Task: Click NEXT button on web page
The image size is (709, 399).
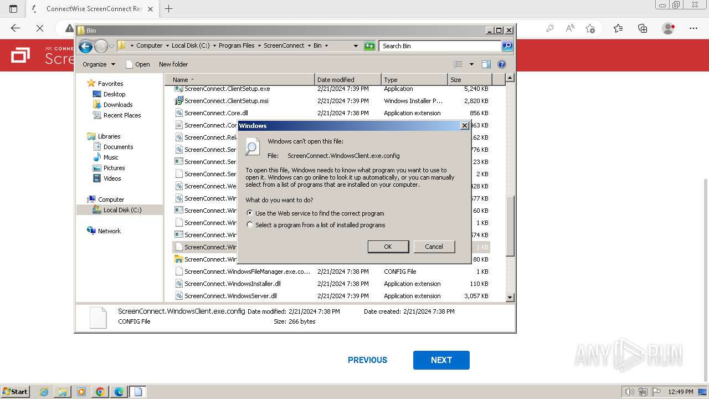Action: [x=441, y=360]
